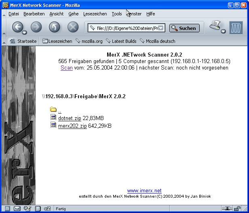Viewport: 249px width, 213px height.
Task: Toggle online/offline plug icon in status bar
Action: 227,208
